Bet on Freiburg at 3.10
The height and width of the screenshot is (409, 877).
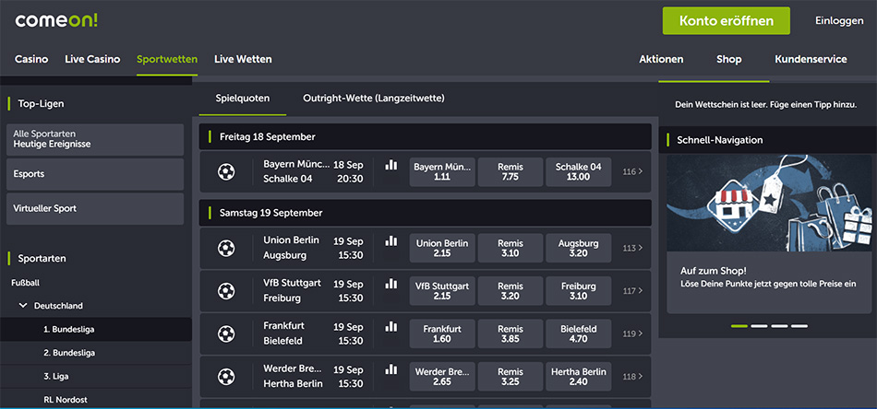pyautogui.click(x=578, y=291)
